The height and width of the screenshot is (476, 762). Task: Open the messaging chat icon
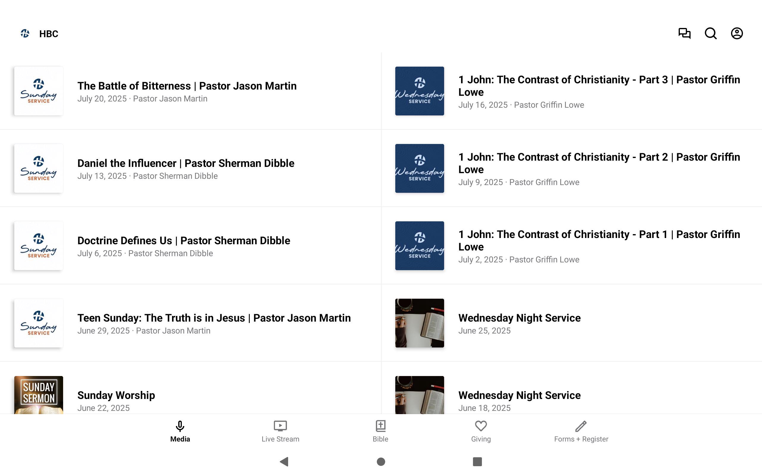(x=684, y=33)
